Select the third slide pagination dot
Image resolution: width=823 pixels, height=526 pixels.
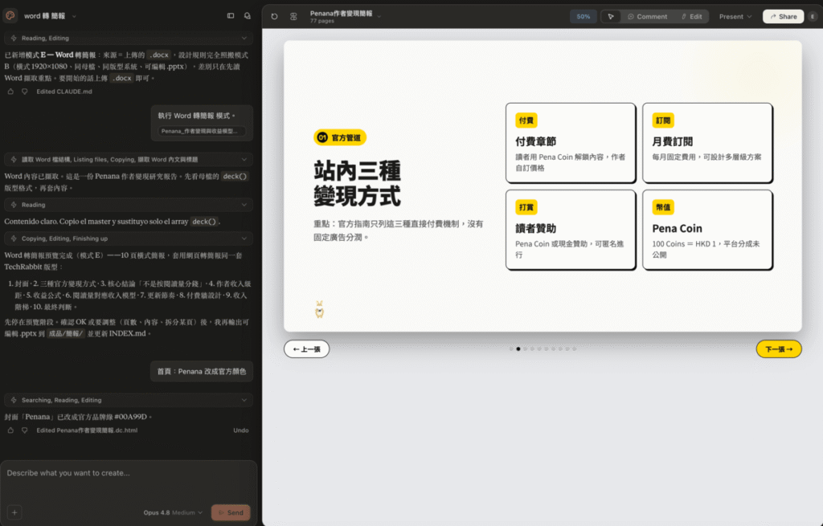(x=526, y=349)
